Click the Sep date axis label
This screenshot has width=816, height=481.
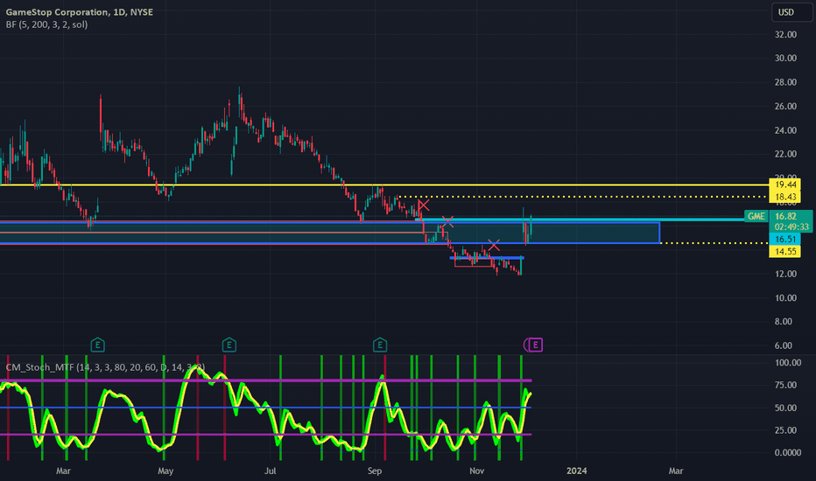coord(375,471)
